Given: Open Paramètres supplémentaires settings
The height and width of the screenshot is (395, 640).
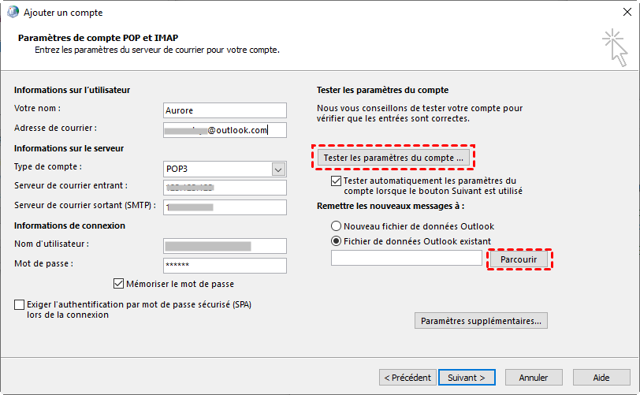Looking at the screenshot, I should (481, 321).
